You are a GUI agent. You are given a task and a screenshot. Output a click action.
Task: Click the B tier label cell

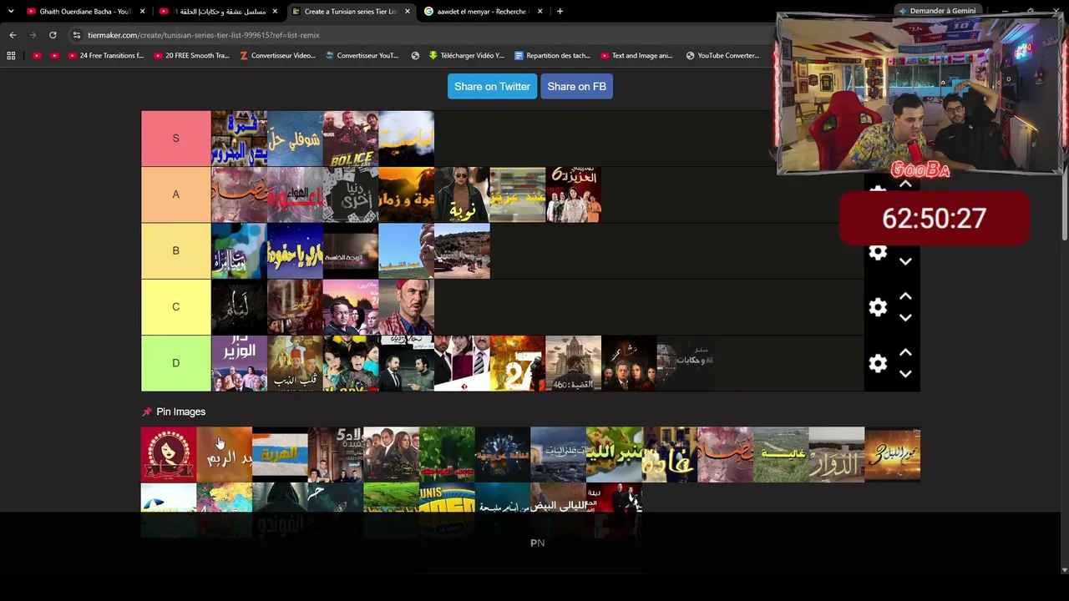[175, 250]
